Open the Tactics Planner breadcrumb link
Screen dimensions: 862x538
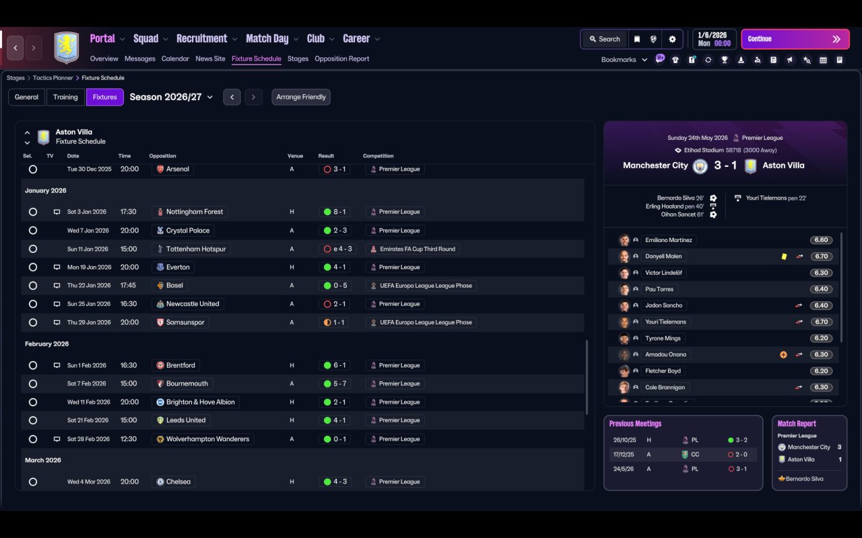(53, 78)
